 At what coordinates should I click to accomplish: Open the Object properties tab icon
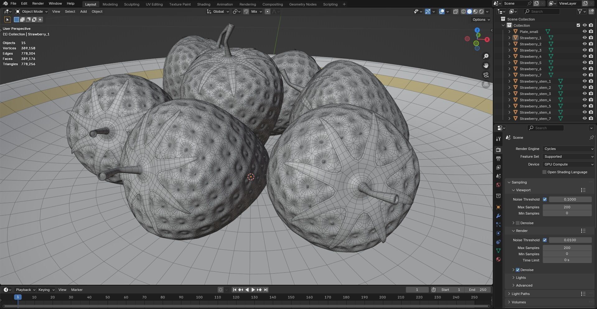498,207
